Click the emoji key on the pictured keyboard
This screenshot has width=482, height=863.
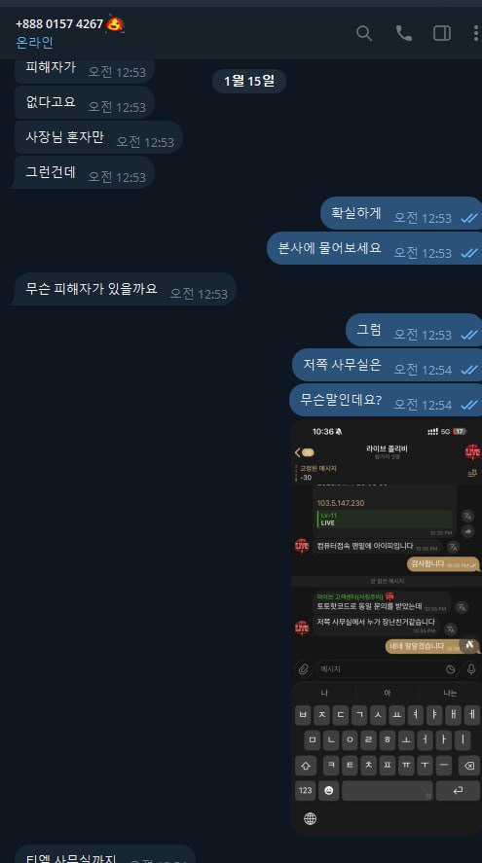click(x=329, y=790)
